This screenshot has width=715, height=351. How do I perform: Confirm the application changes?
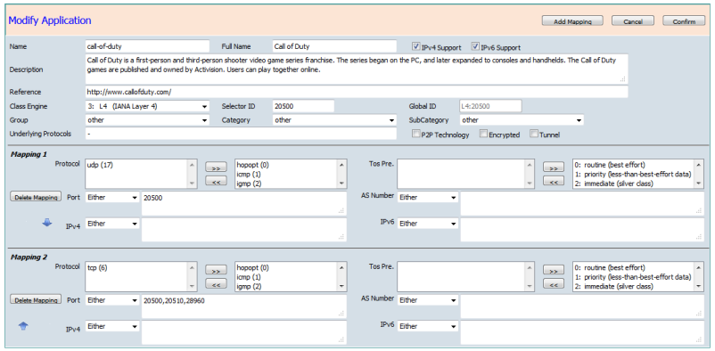pos(684,21)
